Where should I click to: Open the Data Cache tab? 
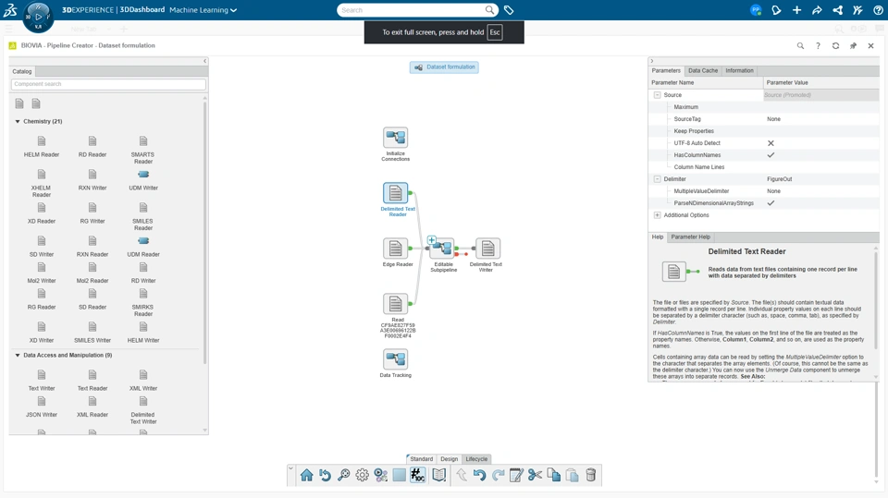(x=703, y=71)
